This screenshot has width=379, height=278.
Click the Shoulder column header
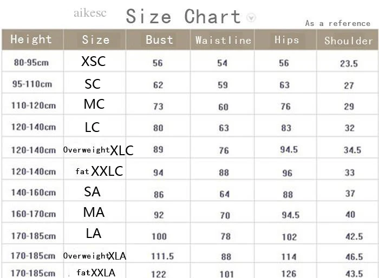[348, 39]
